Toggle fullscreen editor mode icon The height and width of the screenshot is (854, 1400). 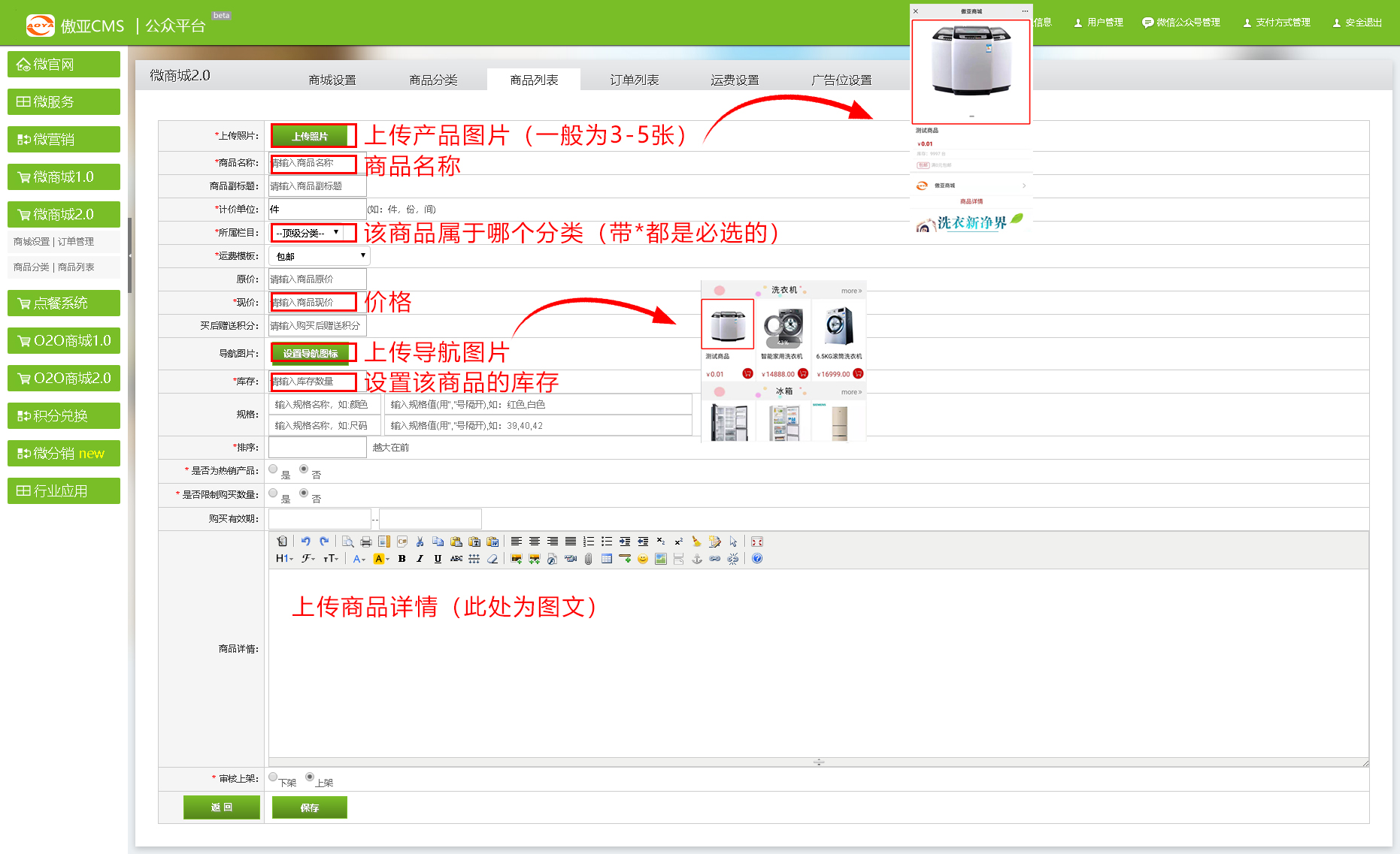(757, 542)
